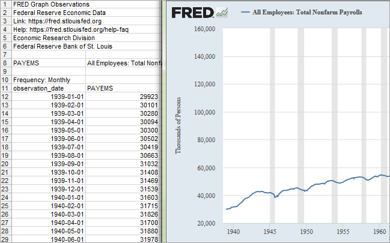The width and height of the screenshot is (390, 243).
Task: Select the value cell 31826
Action: (124, 214)
